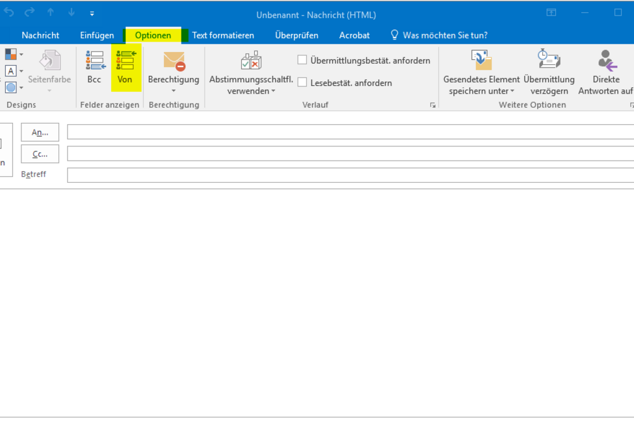This screenshot has height=424, width=634.
Task: Switch to the Einfügen tab
Action: pyautogui.click(x=97, y=35)
